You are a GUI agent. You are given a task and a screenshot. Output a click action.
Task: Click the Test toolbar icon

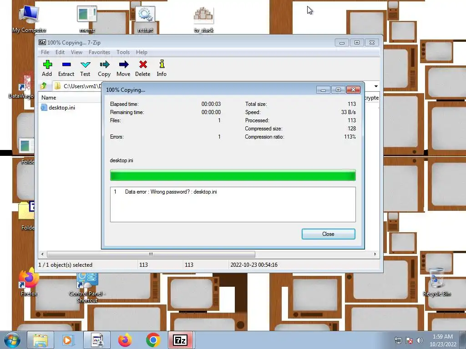point(85,68)
